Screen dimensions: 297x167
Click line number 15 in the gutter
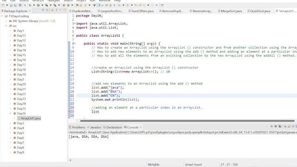tap(72, 71)
